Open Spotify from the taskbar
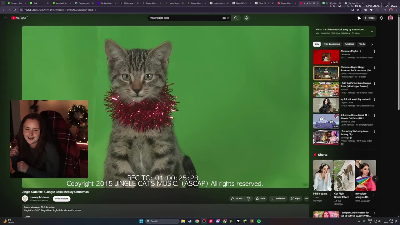 click(259, 221)
